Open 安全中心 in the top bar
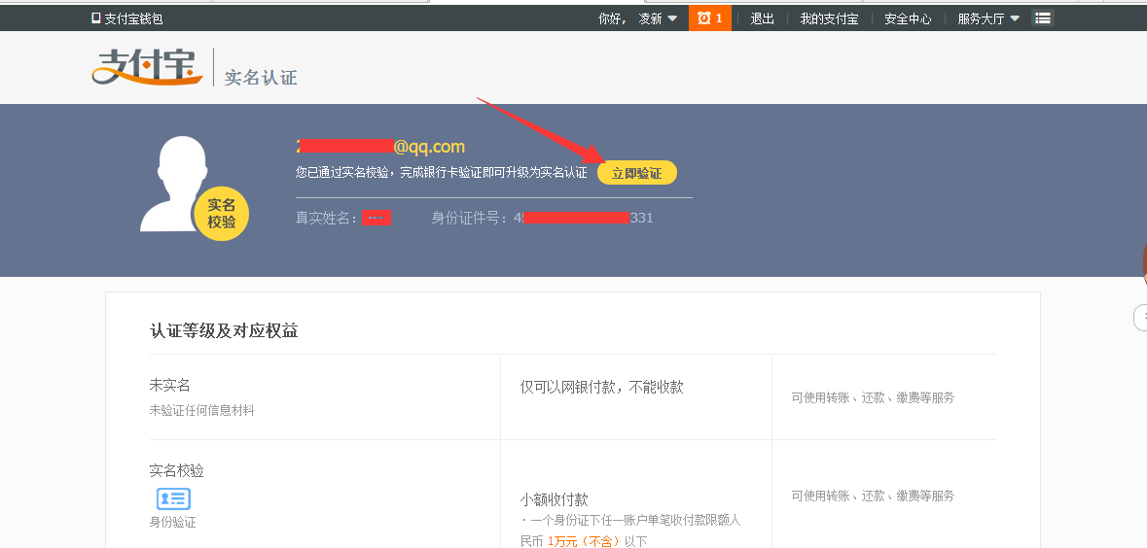 (x=908, y=19)
